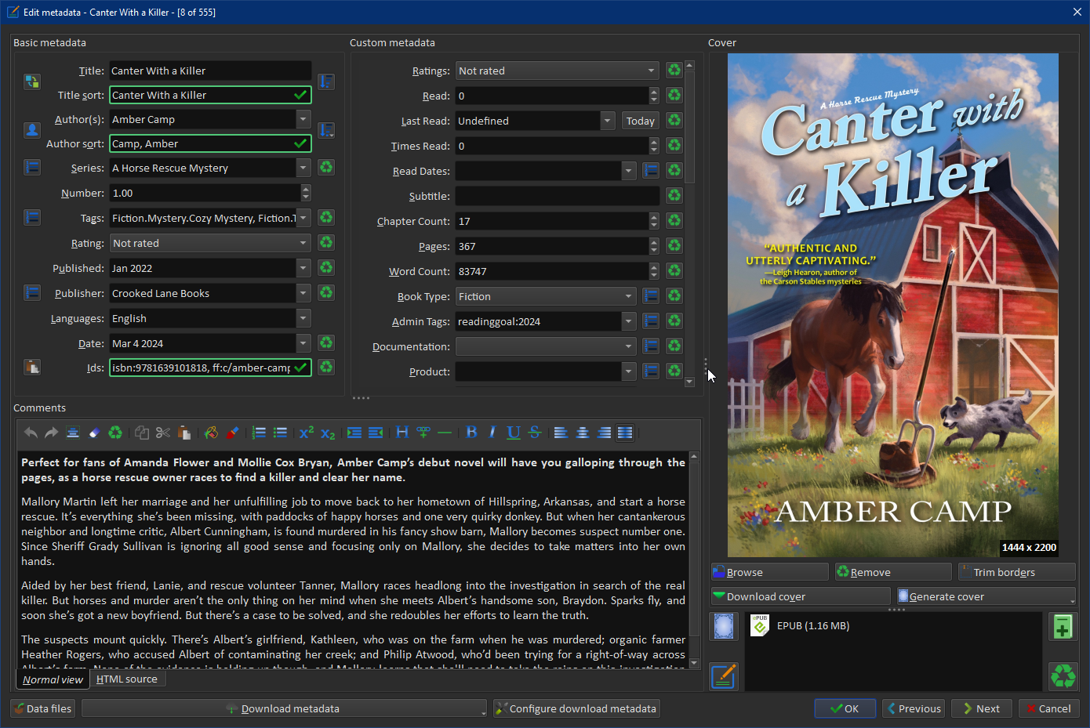1090x728 pixels.
Task: Remove the selected format with recycle icon
Action: pos(1063,675)
